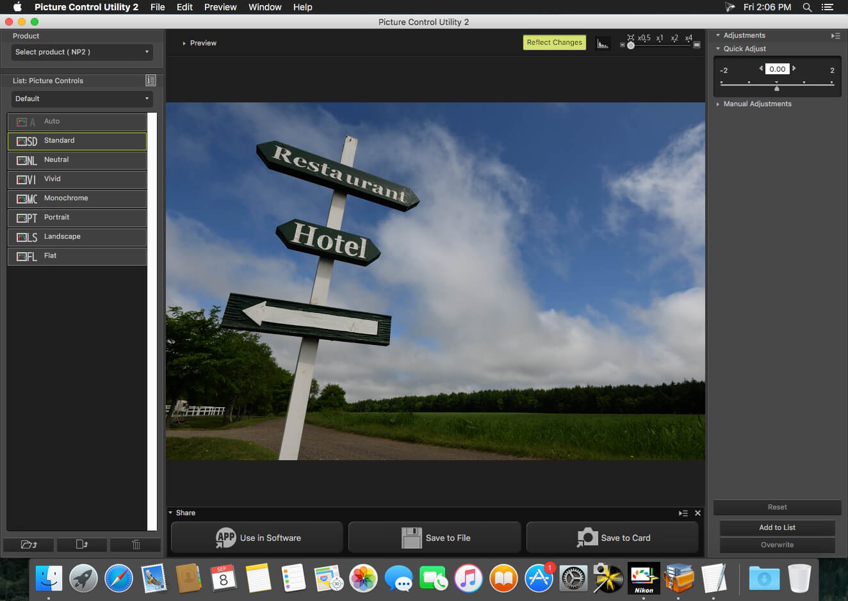
Task: Open the Edit menu
Action: coord(184,7)
